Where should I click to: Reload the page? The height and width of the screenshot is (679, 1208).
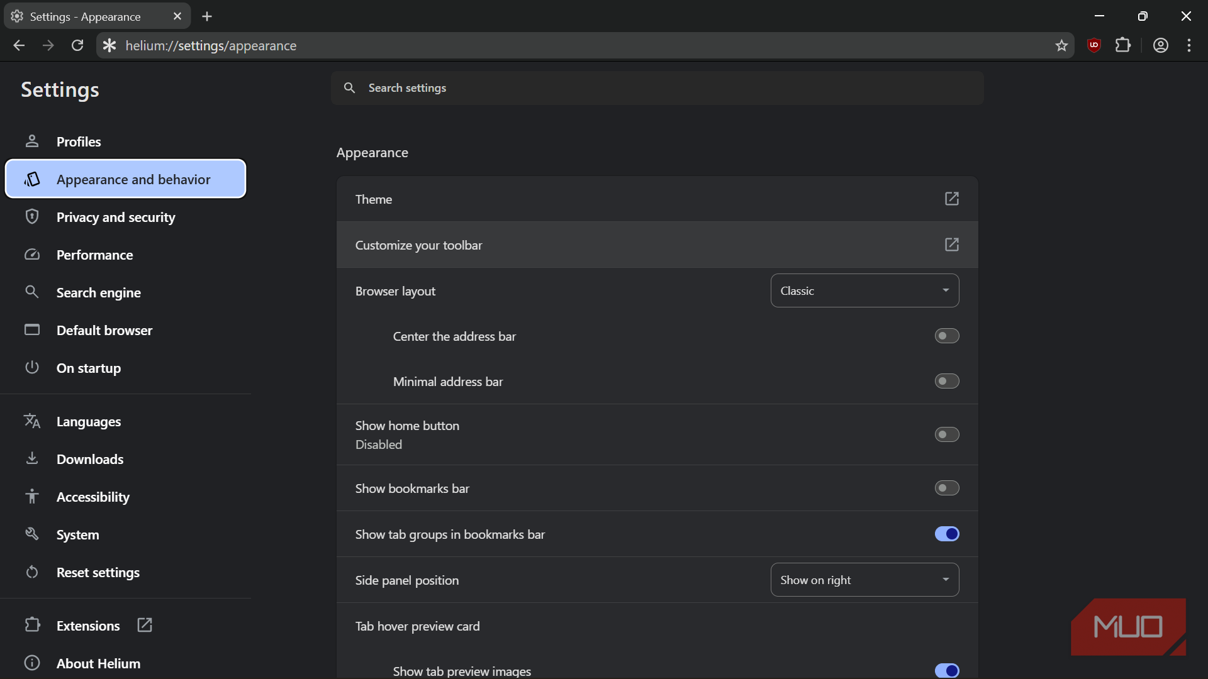[77, 45]
